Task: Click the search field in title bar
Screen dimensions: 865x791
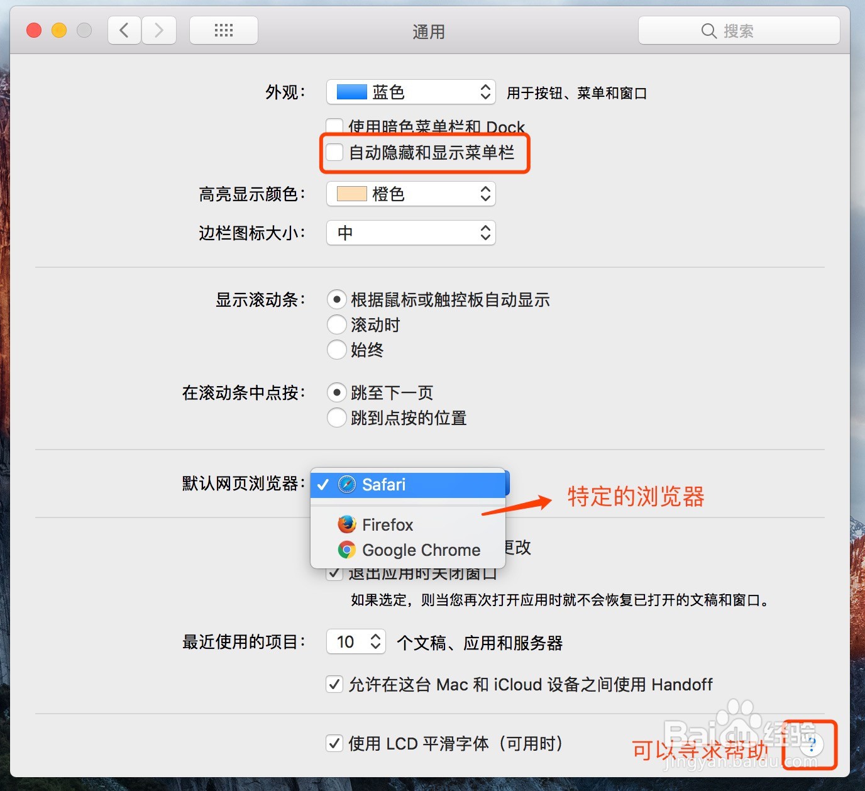Action: [x=739, y=30]
